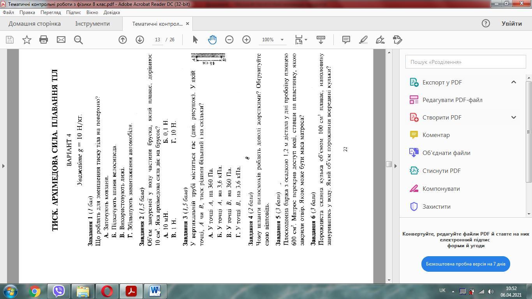Open the Довідка menu
This screenshot has height=299, width=532.
tap(112, 12)
